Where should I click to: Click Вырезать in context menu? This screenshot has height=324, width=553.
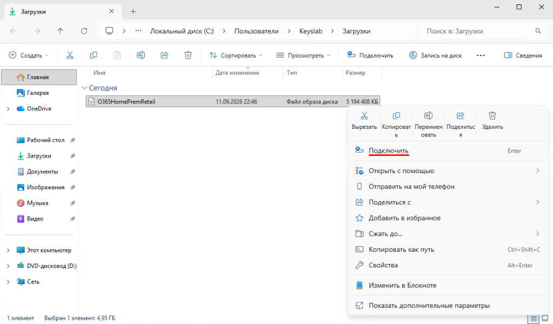(x=365, y=121)
